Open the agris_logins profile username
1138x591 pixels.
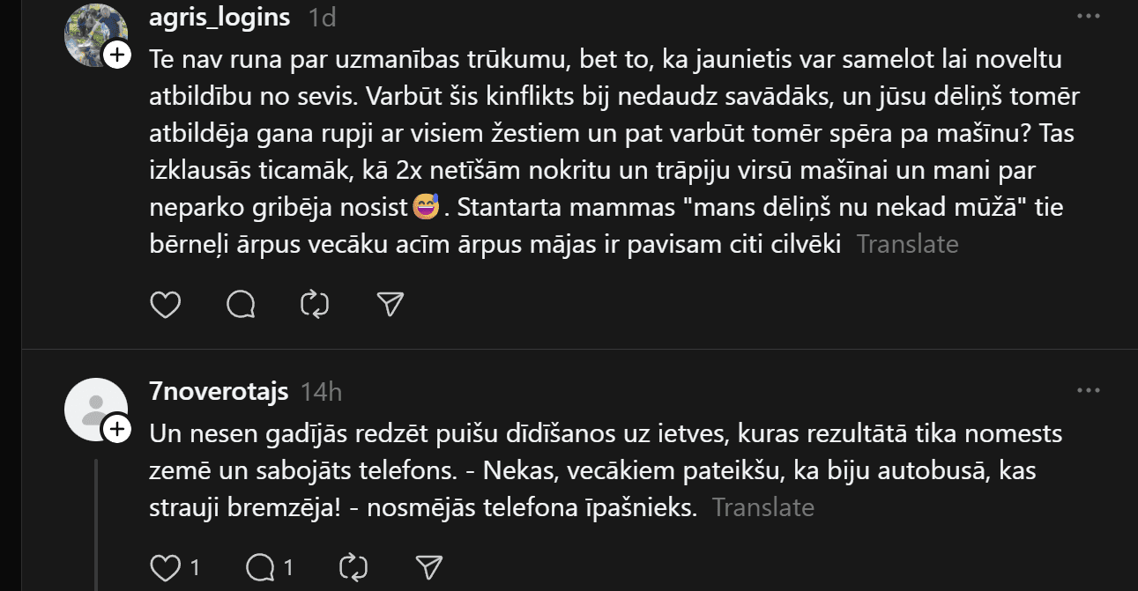[x=220, y=17]
